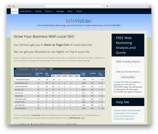Click the yellow minimize window dot
The width and height of the screenshot is (158, 134).
tap(11, 6)
